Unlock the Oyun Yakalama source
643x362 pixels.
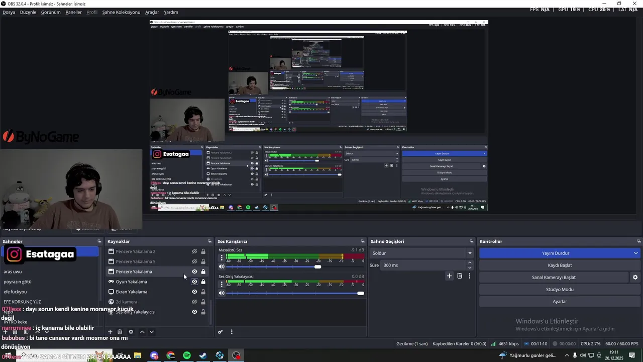(x=203, y=282)
